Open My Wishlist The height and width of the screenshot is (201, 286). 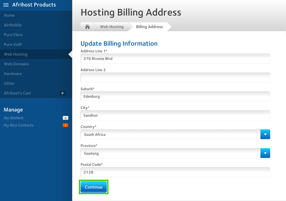click(13, 118)
